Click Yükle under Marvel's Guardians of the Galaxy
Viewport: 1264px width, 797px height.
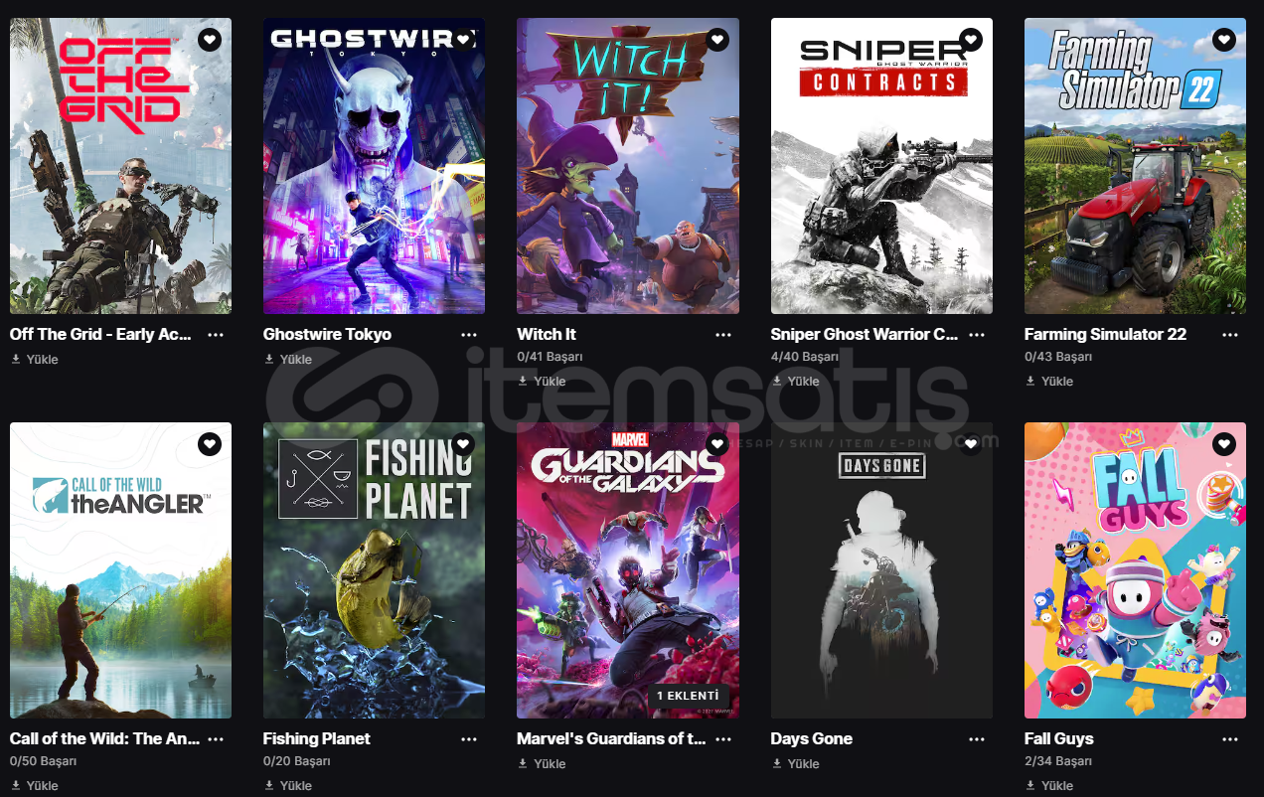click(543, 763)
